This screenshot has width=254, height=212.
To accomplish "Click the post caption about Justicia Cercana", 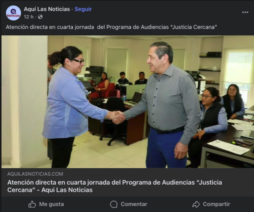I will 111,27.
